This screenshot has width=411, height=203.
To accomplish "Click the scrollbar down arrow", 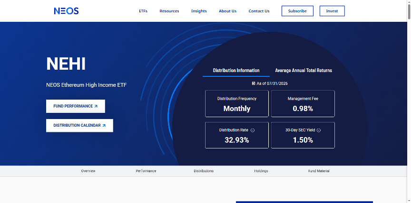I will point(409,201).
